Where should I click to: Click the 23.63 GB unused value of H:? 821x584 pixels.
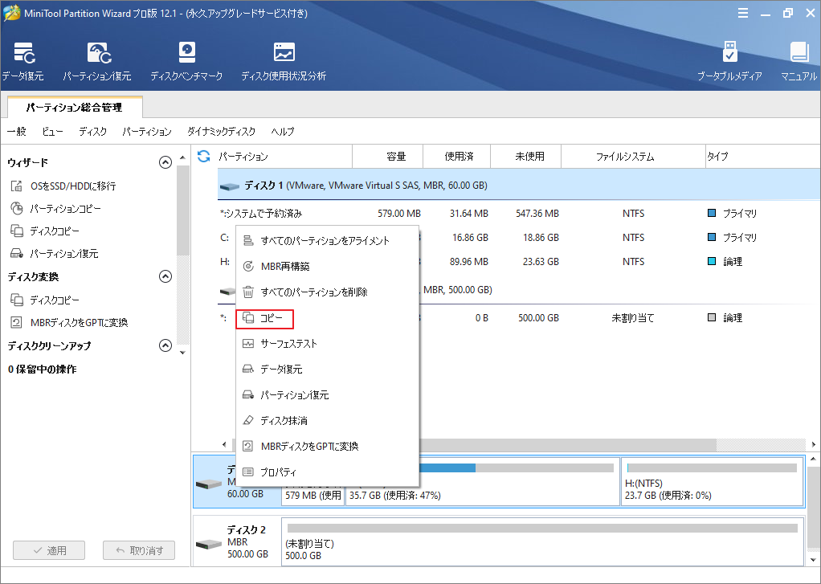click(x=541, y=262)
